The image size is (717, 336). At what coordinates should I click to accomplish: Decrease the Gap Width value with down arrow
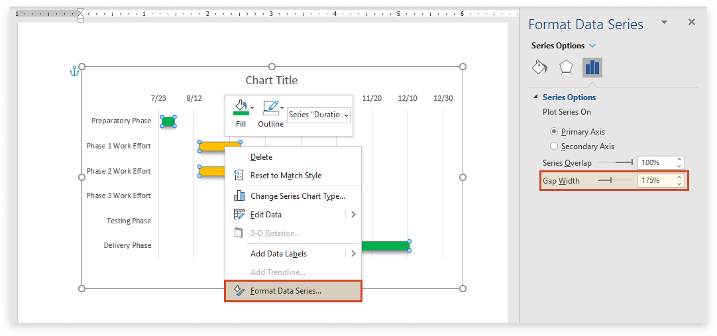680,184
